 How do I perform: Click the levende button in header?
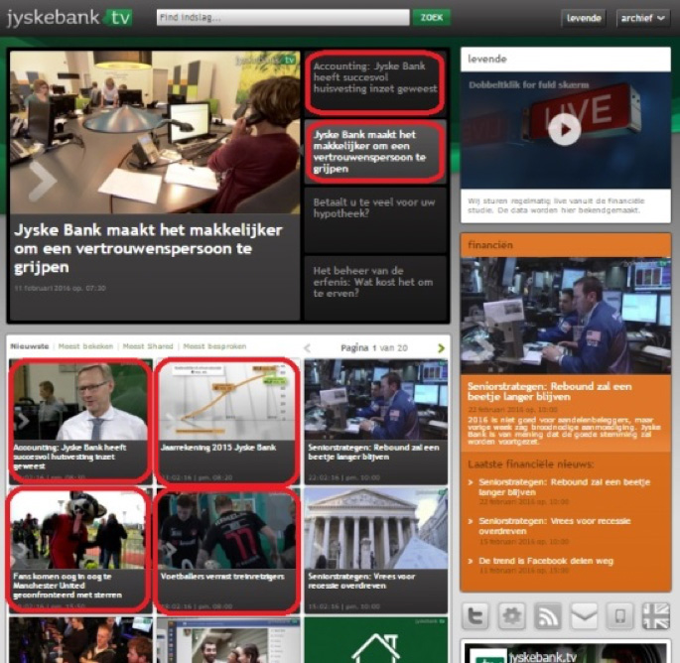tap(583, 18)
